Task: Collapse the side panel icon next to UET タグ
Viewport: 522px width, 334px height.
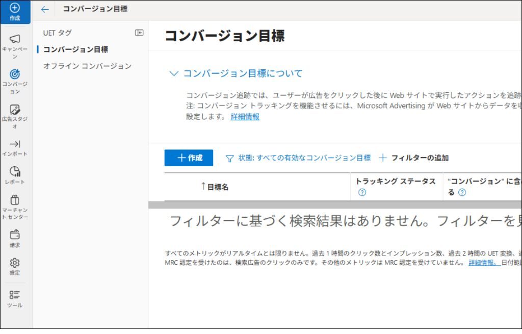Action: click(x=139, y=33)
